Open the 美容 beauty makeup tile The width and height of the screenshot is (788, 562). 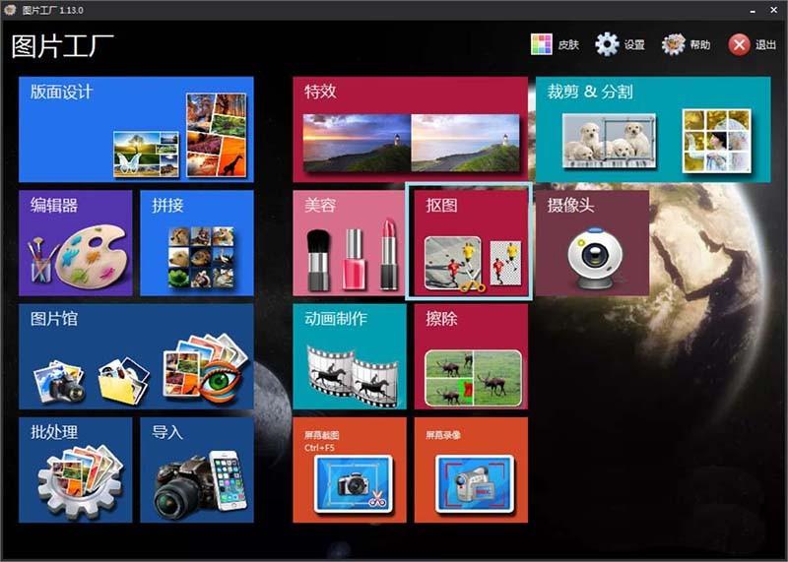click(349, 243)
